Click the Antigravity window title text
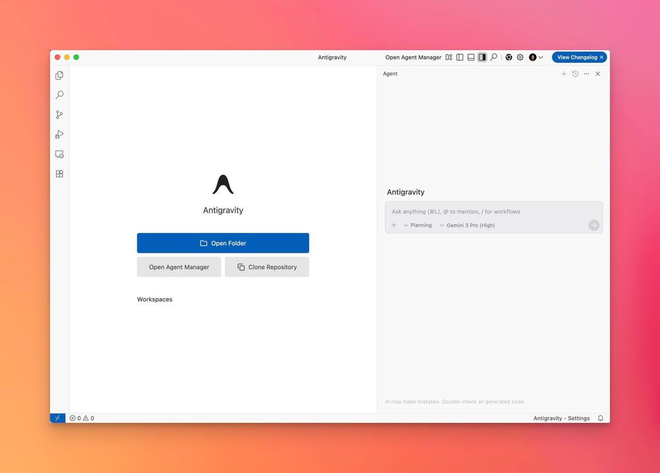 [x=332, y=57]
